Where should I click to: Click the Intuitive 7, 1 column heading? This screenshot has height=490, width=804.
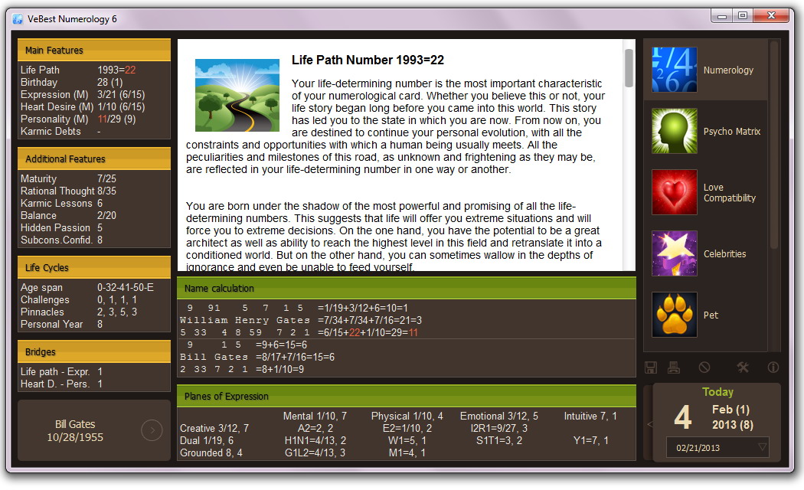[590, 416]
